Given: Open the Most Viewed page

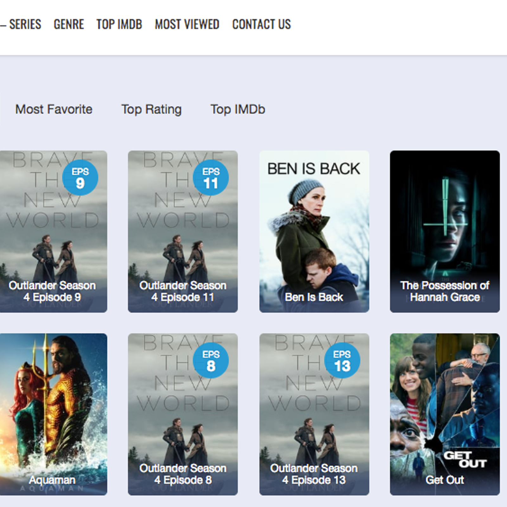Looking at the screenshot, I should (187, 24).
